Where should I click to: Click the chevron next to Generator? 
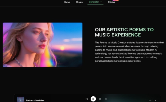pos(101,2)
